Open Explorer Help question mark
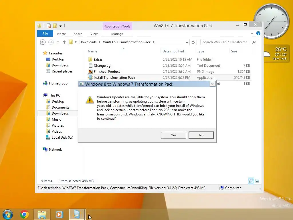Image resolution: width=293 pixels, height=220 pixels. pyautogui.click(x=258, y=33)
